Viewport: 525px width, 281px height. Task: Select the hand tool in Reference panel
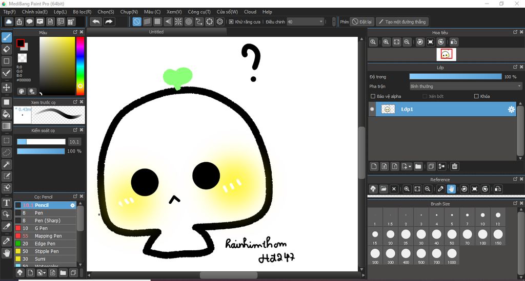[x=451, y=189]
